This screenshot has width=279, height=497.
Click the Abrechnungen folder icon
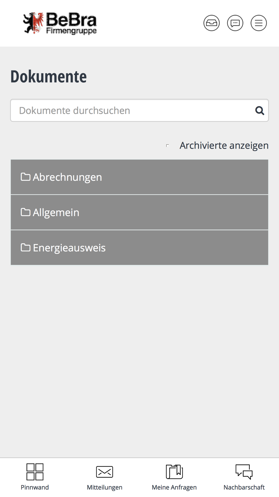25,177
